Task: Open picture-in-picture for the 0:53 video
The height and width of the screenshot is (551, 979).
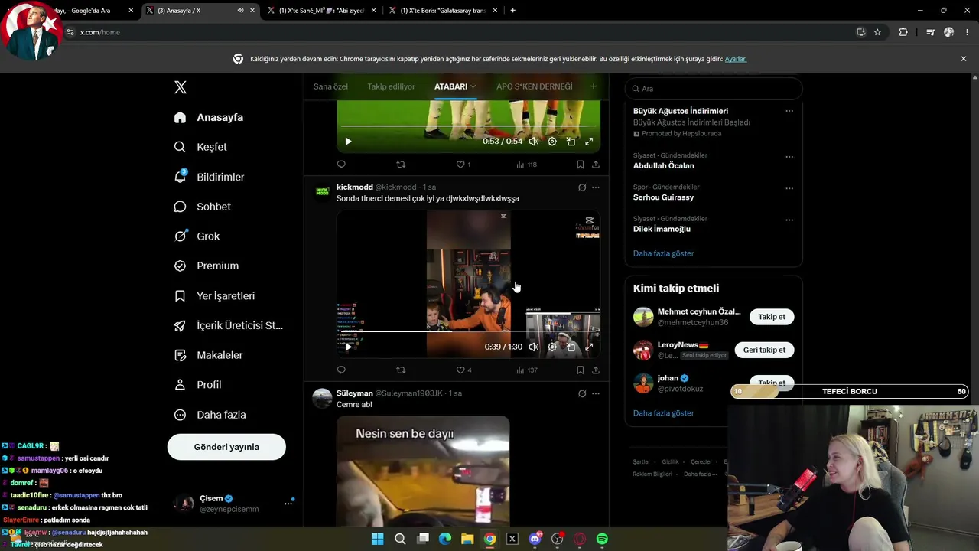Action: point(571,142)
